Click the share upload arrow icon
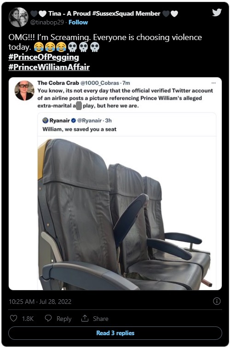The width and height of the screenshot is (230, 349). point(85,318)
